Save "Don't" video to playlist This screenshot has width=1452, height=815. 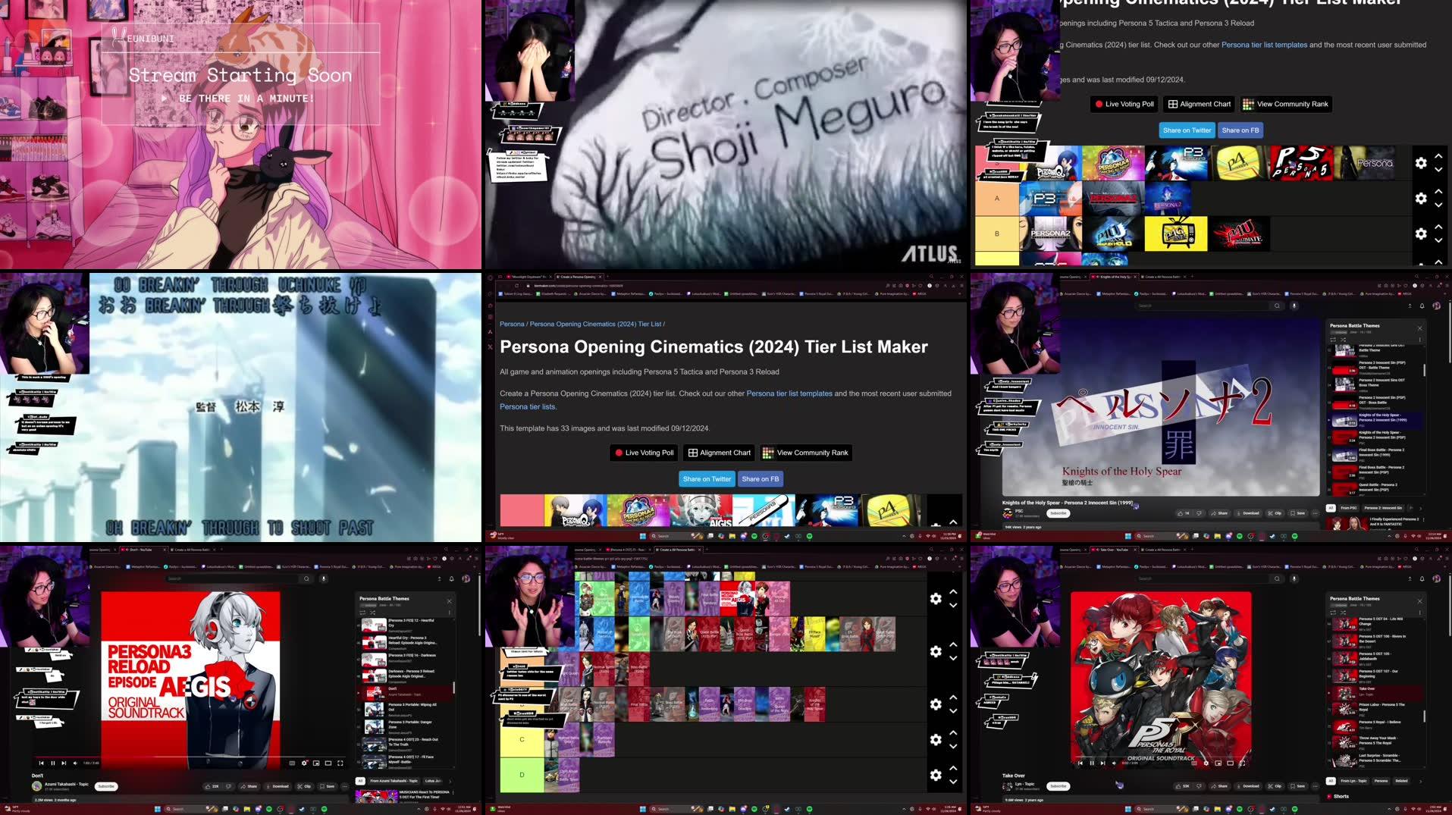327,786
